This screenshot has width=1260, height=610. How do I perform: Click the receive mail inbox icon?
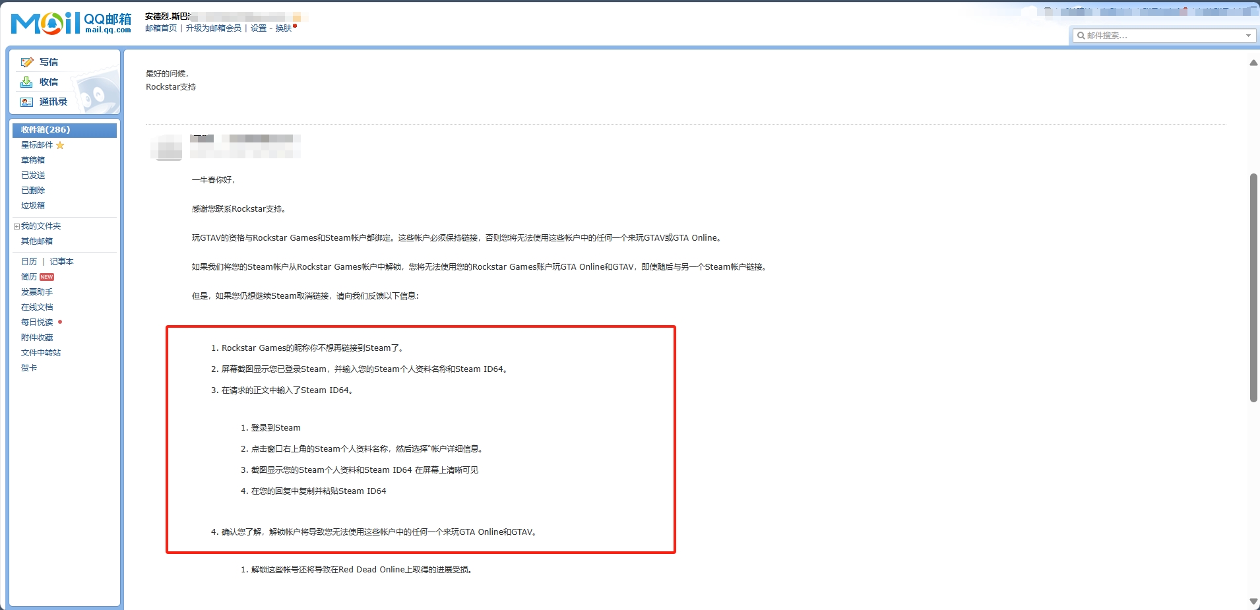tap(26, 82)
